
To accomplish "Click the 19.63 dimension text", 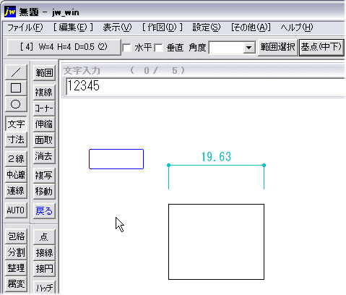I will coord(216,157).
